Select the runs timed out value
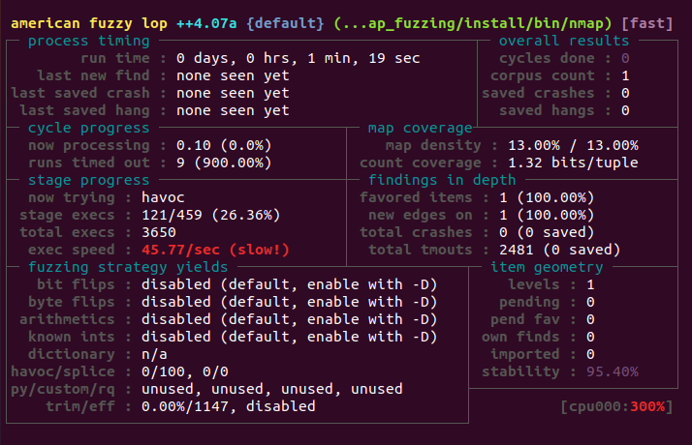This screenshot has height=445, width=692. pos(224,163)
